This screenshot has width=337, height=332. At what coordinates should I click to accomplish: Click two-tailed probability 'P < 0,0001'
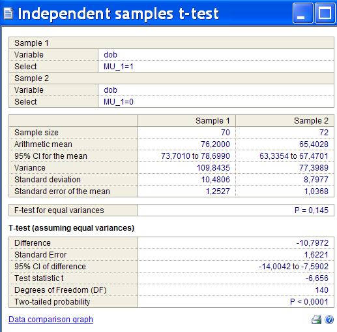309,302
